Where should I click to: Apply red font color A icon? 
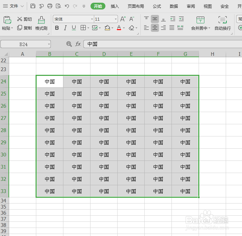pyautogui.click(x=119, y=28)
